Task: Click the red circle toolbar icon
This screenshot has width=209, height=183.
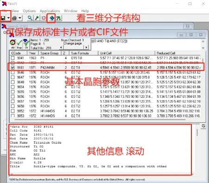Action: 44,18
